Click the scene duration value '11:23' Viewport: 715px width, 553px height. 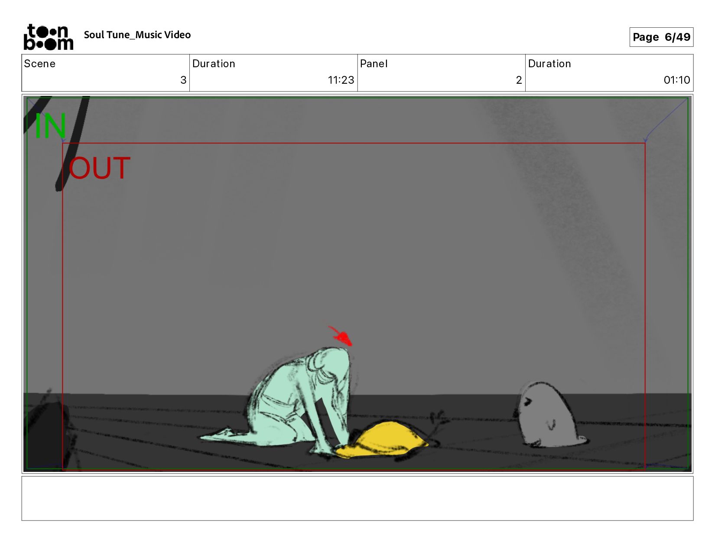click(x=341, y=80)
